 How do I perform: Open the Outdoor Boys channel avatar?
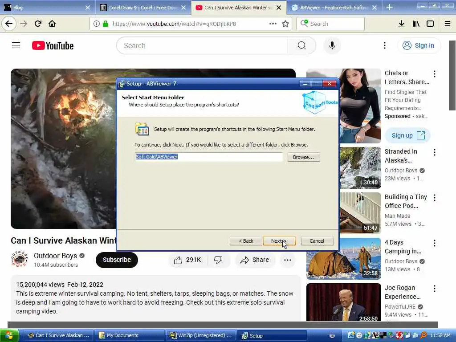[19, 259]
